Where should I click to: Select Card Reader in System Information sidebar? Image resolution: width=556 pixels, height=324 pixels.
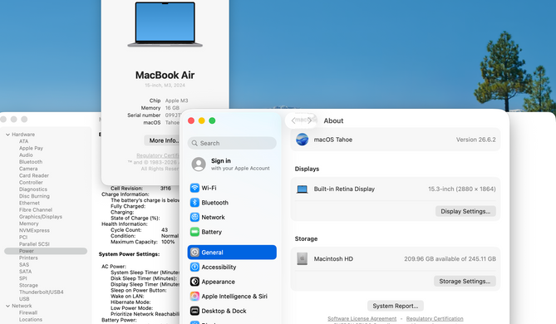pos(34,175)
